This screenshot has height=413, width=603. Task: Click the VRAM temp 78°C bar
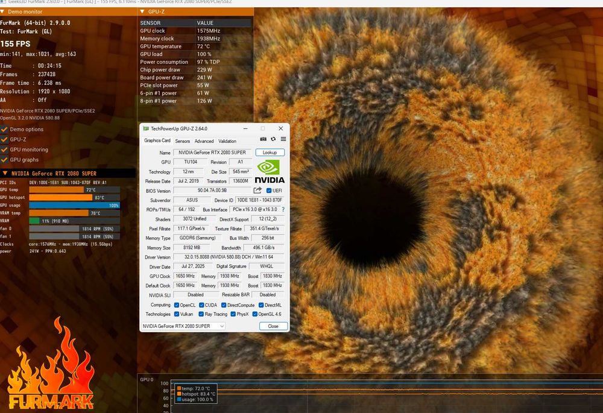[75, 213]
